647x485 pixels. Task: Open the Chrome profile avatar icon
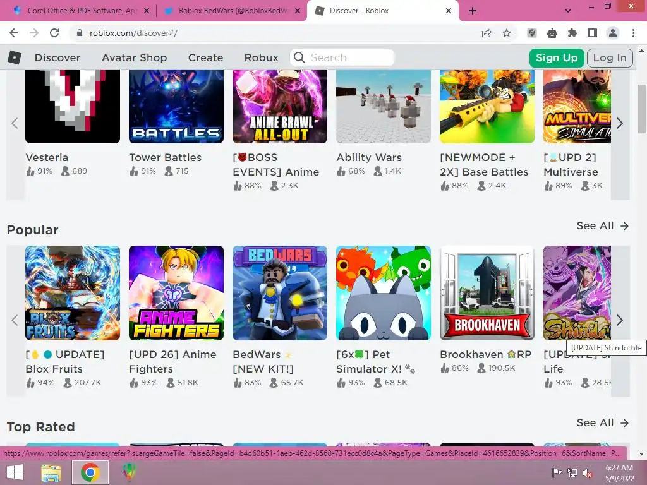(x=613, y=33)
